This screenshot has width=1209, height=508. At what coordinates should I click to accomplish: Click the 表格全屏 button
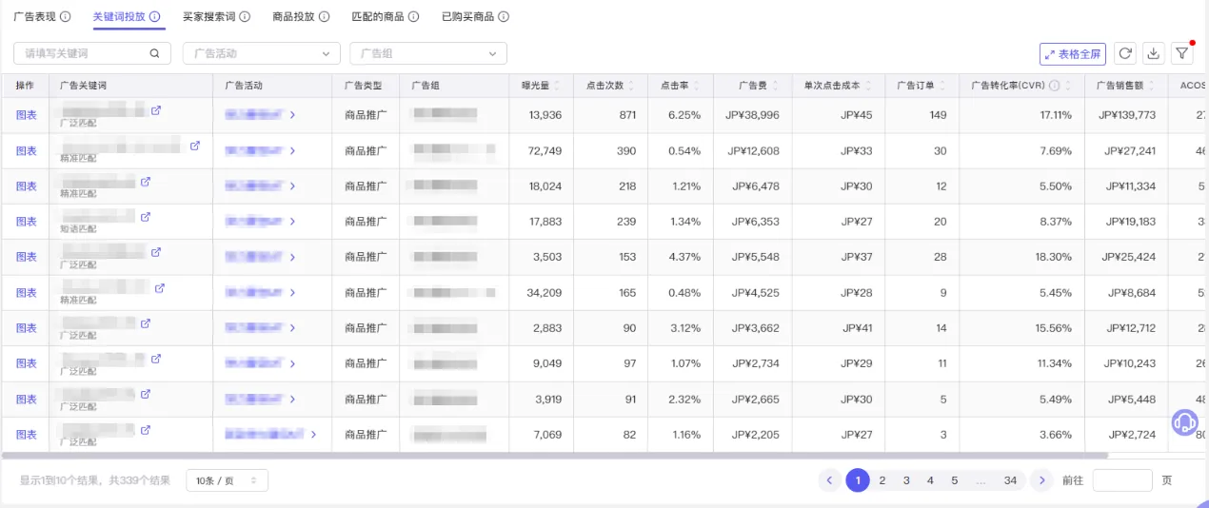(x=1072, y=54)
